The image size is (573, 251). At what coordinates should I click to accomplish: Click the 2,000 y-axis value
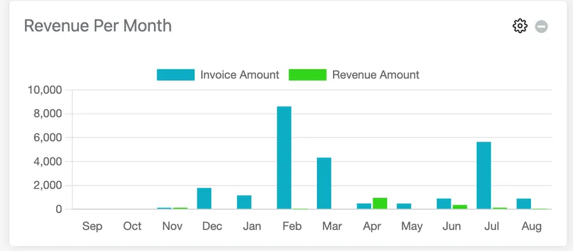tap(48, 186)
